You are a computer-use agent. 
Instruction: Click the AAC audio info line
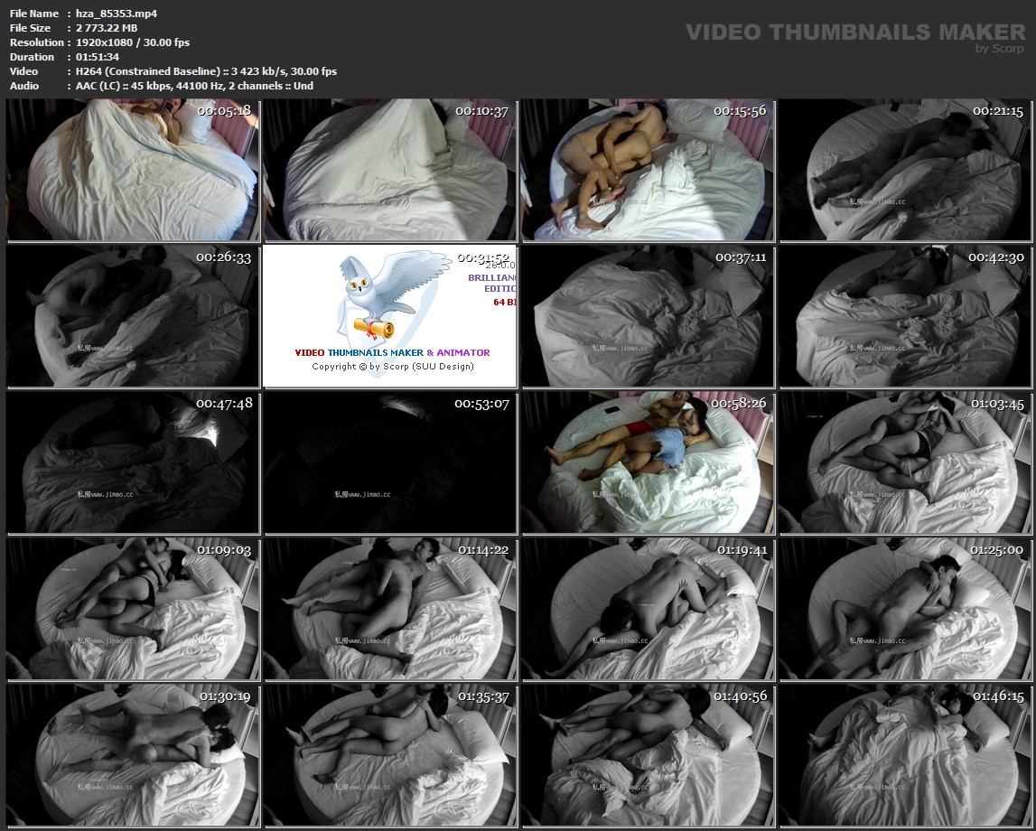194,86
